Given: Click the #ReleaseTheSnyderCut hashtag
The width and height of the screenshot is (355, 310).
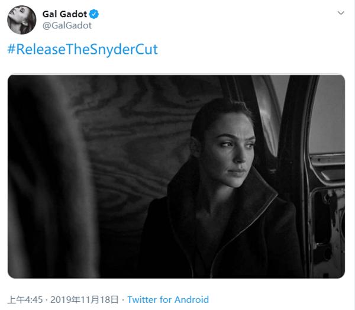Looking at the screenshot, I should 82,49.
